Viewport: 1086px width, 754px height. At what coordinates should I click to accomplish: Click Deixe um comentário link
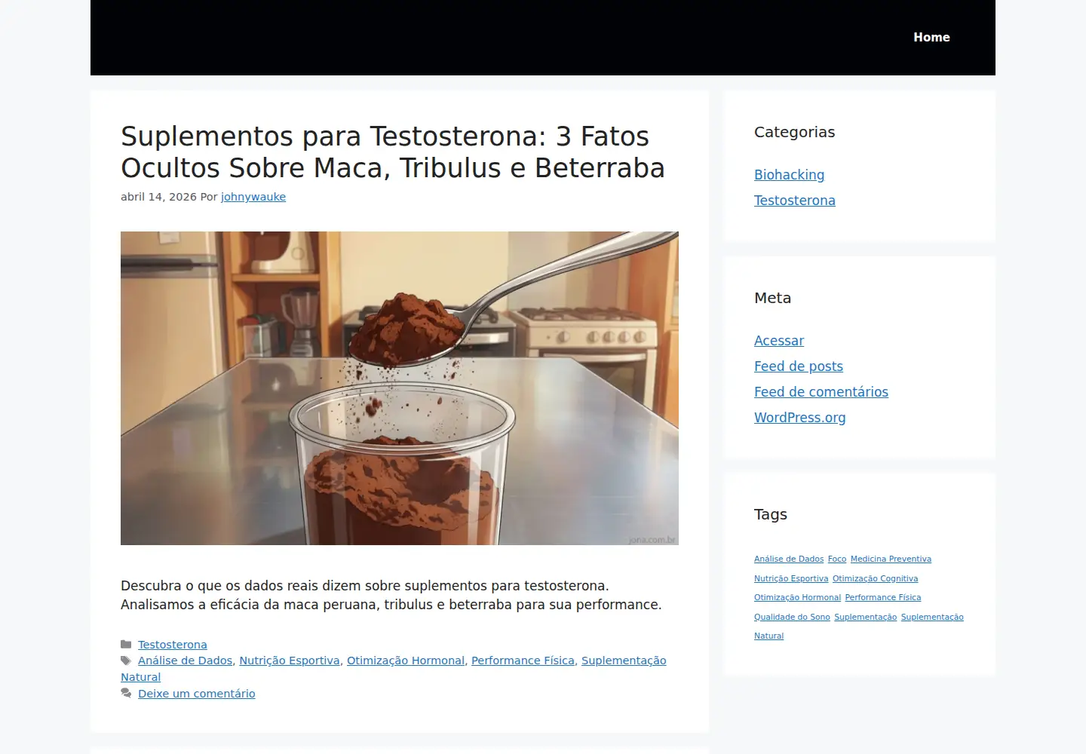click(196, 694)
